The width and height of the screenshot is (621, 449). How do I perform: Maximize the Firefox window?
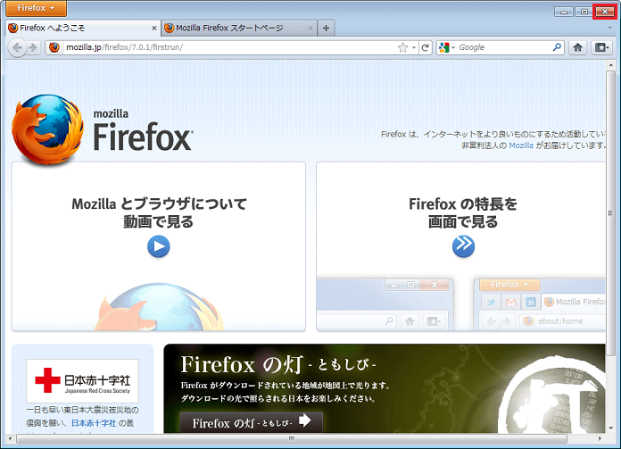coord(584,12)
